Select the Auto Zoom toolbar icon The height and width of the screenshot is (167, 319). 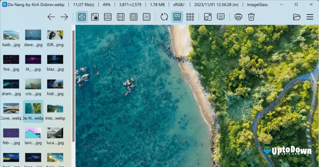point(82,17)
